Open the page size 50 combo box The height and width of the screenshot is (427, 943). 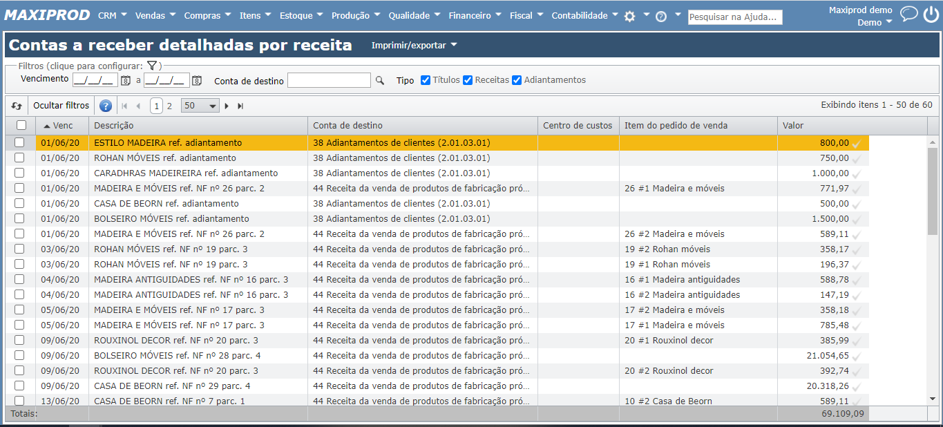(x=200, y=106)
